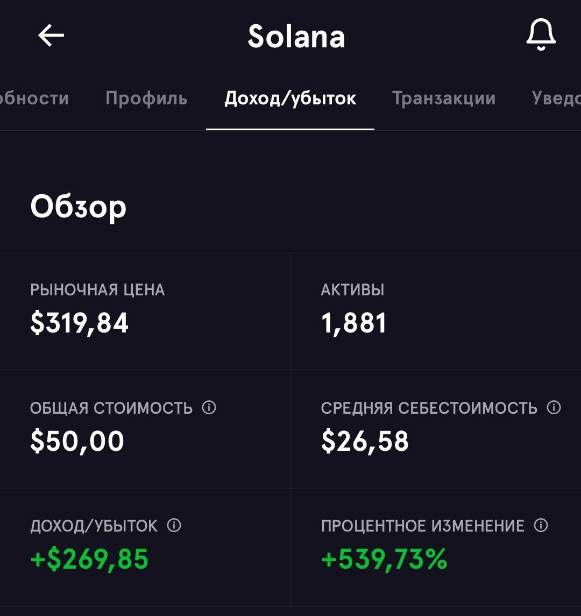Tap the holdings value 1,881

pyautogui.click(x=353, y=323)
